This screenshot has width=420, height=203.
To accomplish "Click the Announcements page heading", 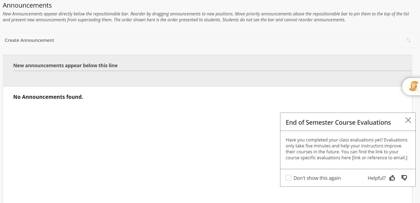I will point(27,5).
